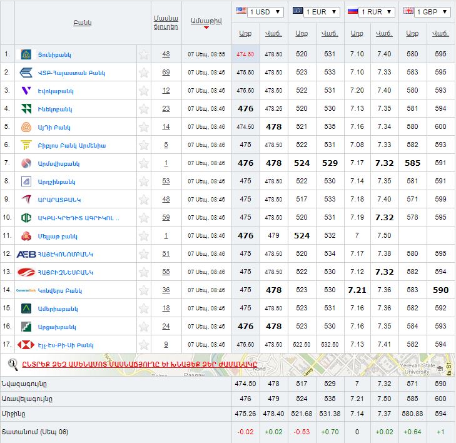Click the AEB logo in row 12
This screenshot has width=456, height=443.
(x=26, y=254)
